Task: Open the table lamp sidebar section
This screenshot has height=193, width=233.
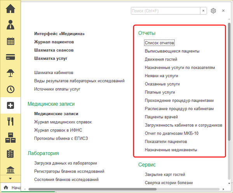Action: (x=10, y=73)
